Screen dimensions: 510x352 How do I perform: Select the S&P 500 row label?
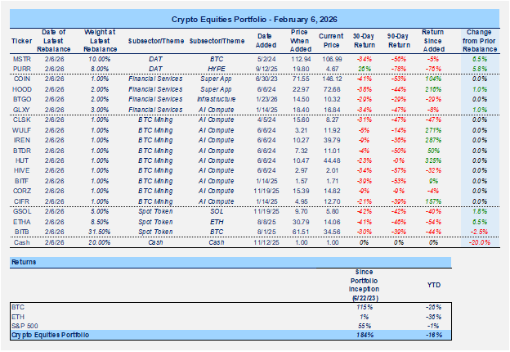pos(26,327)
